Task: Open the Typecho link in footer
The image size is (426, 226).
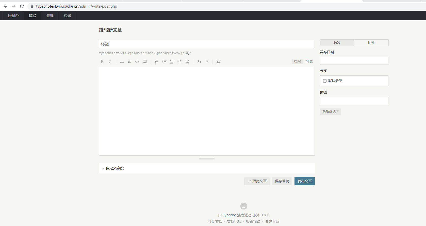Action: coord(230,215)
